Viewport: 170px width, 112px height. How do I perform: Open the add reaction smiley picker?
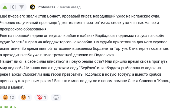tap(56, 97)
